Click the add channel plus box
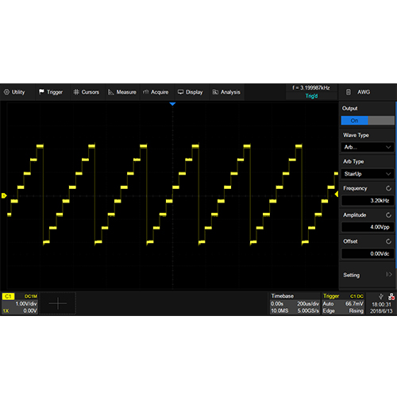397x397 pixels. pos(58,303)
